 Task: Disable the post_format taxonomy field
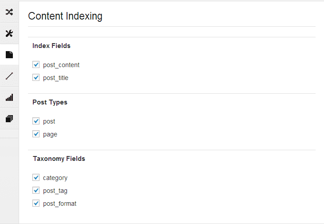pyautogui.click(x=36, y=203)
